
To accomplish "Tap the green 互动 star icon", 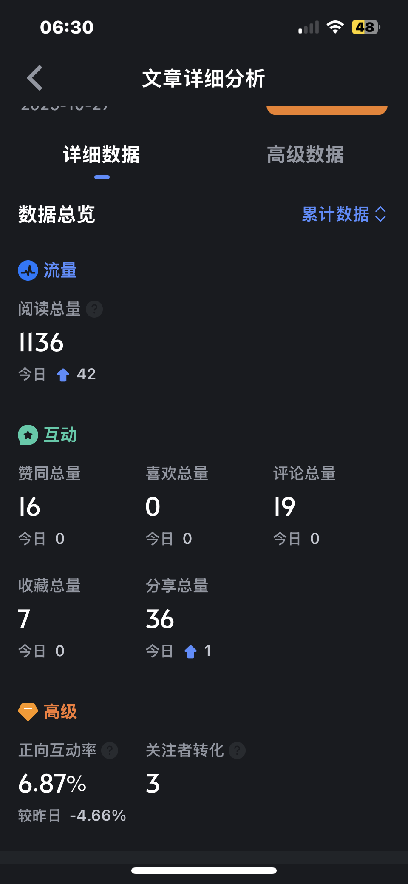I will (x=28, y=435).
